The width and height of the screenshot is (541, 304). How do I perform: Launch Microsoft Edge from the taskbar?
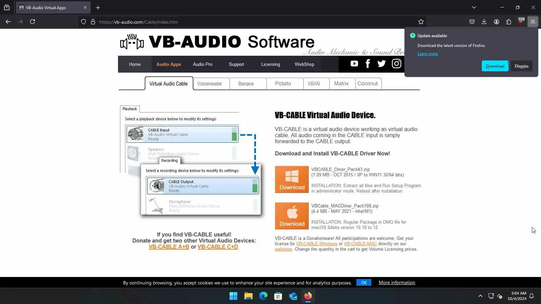(263, 296)
